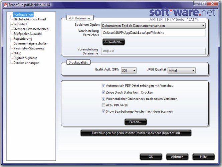Open Stempel / Wasserzeichen settings
This screenshot has width=222, height=167.
(x=31, y=29)
